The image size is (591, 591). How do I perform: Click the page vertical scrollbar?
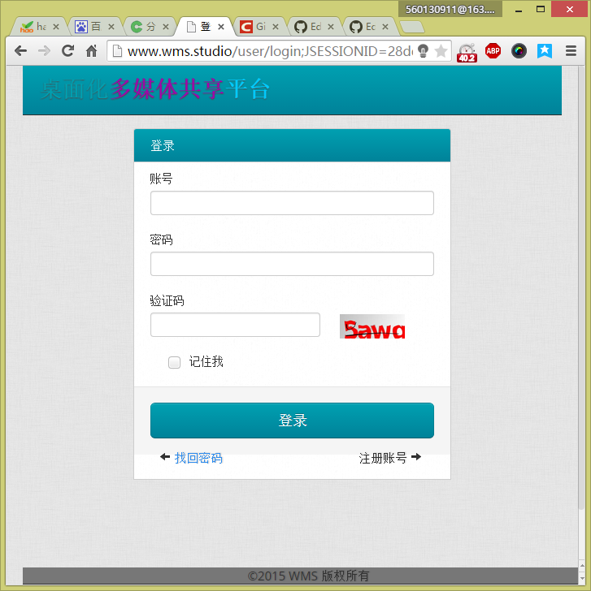(x=581, y=287)
